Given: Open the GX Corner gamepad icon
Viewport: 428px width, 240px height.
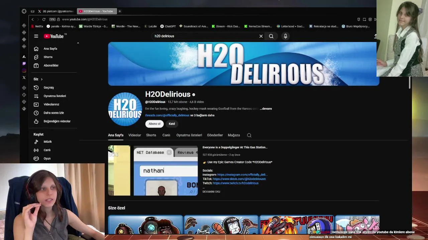Looking at the screenshot, I should pyautogui.click(x=32, y=11).
